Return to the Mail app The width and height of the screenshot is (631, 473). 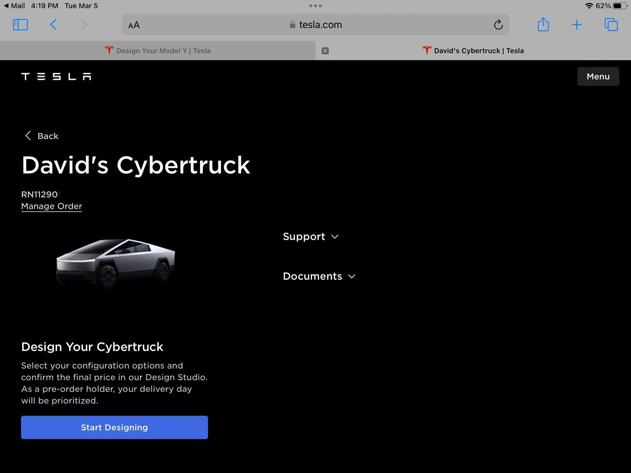click(14, 6)
